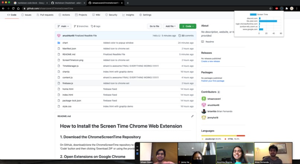View the 0 tags link

pos(96,26)
